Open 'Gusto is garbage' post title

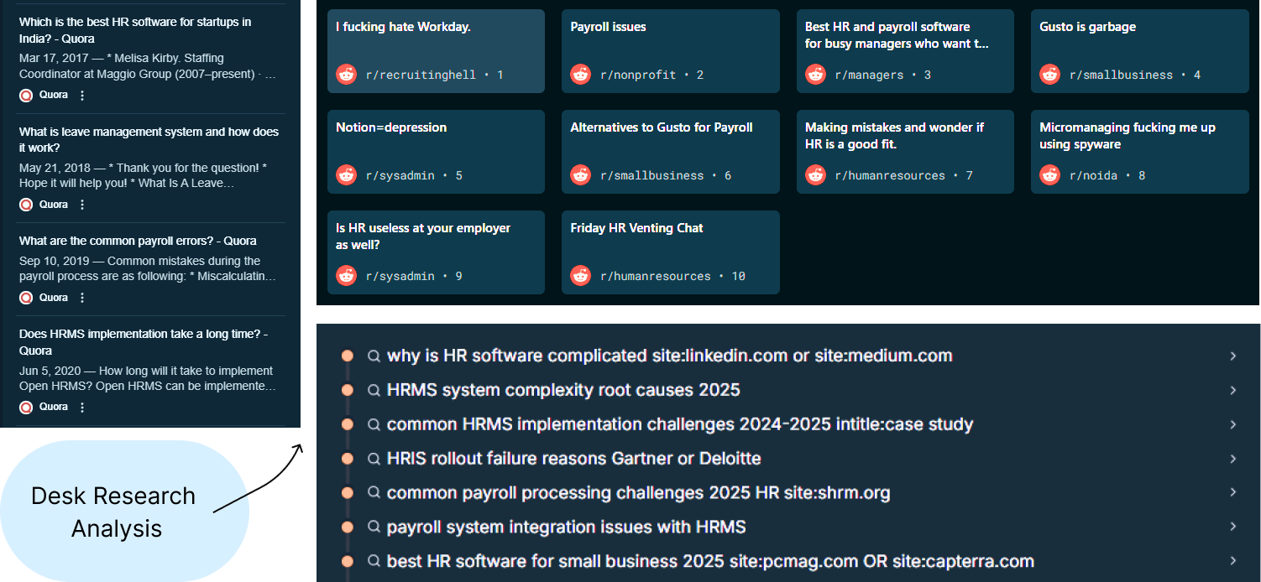point(1088,27)
